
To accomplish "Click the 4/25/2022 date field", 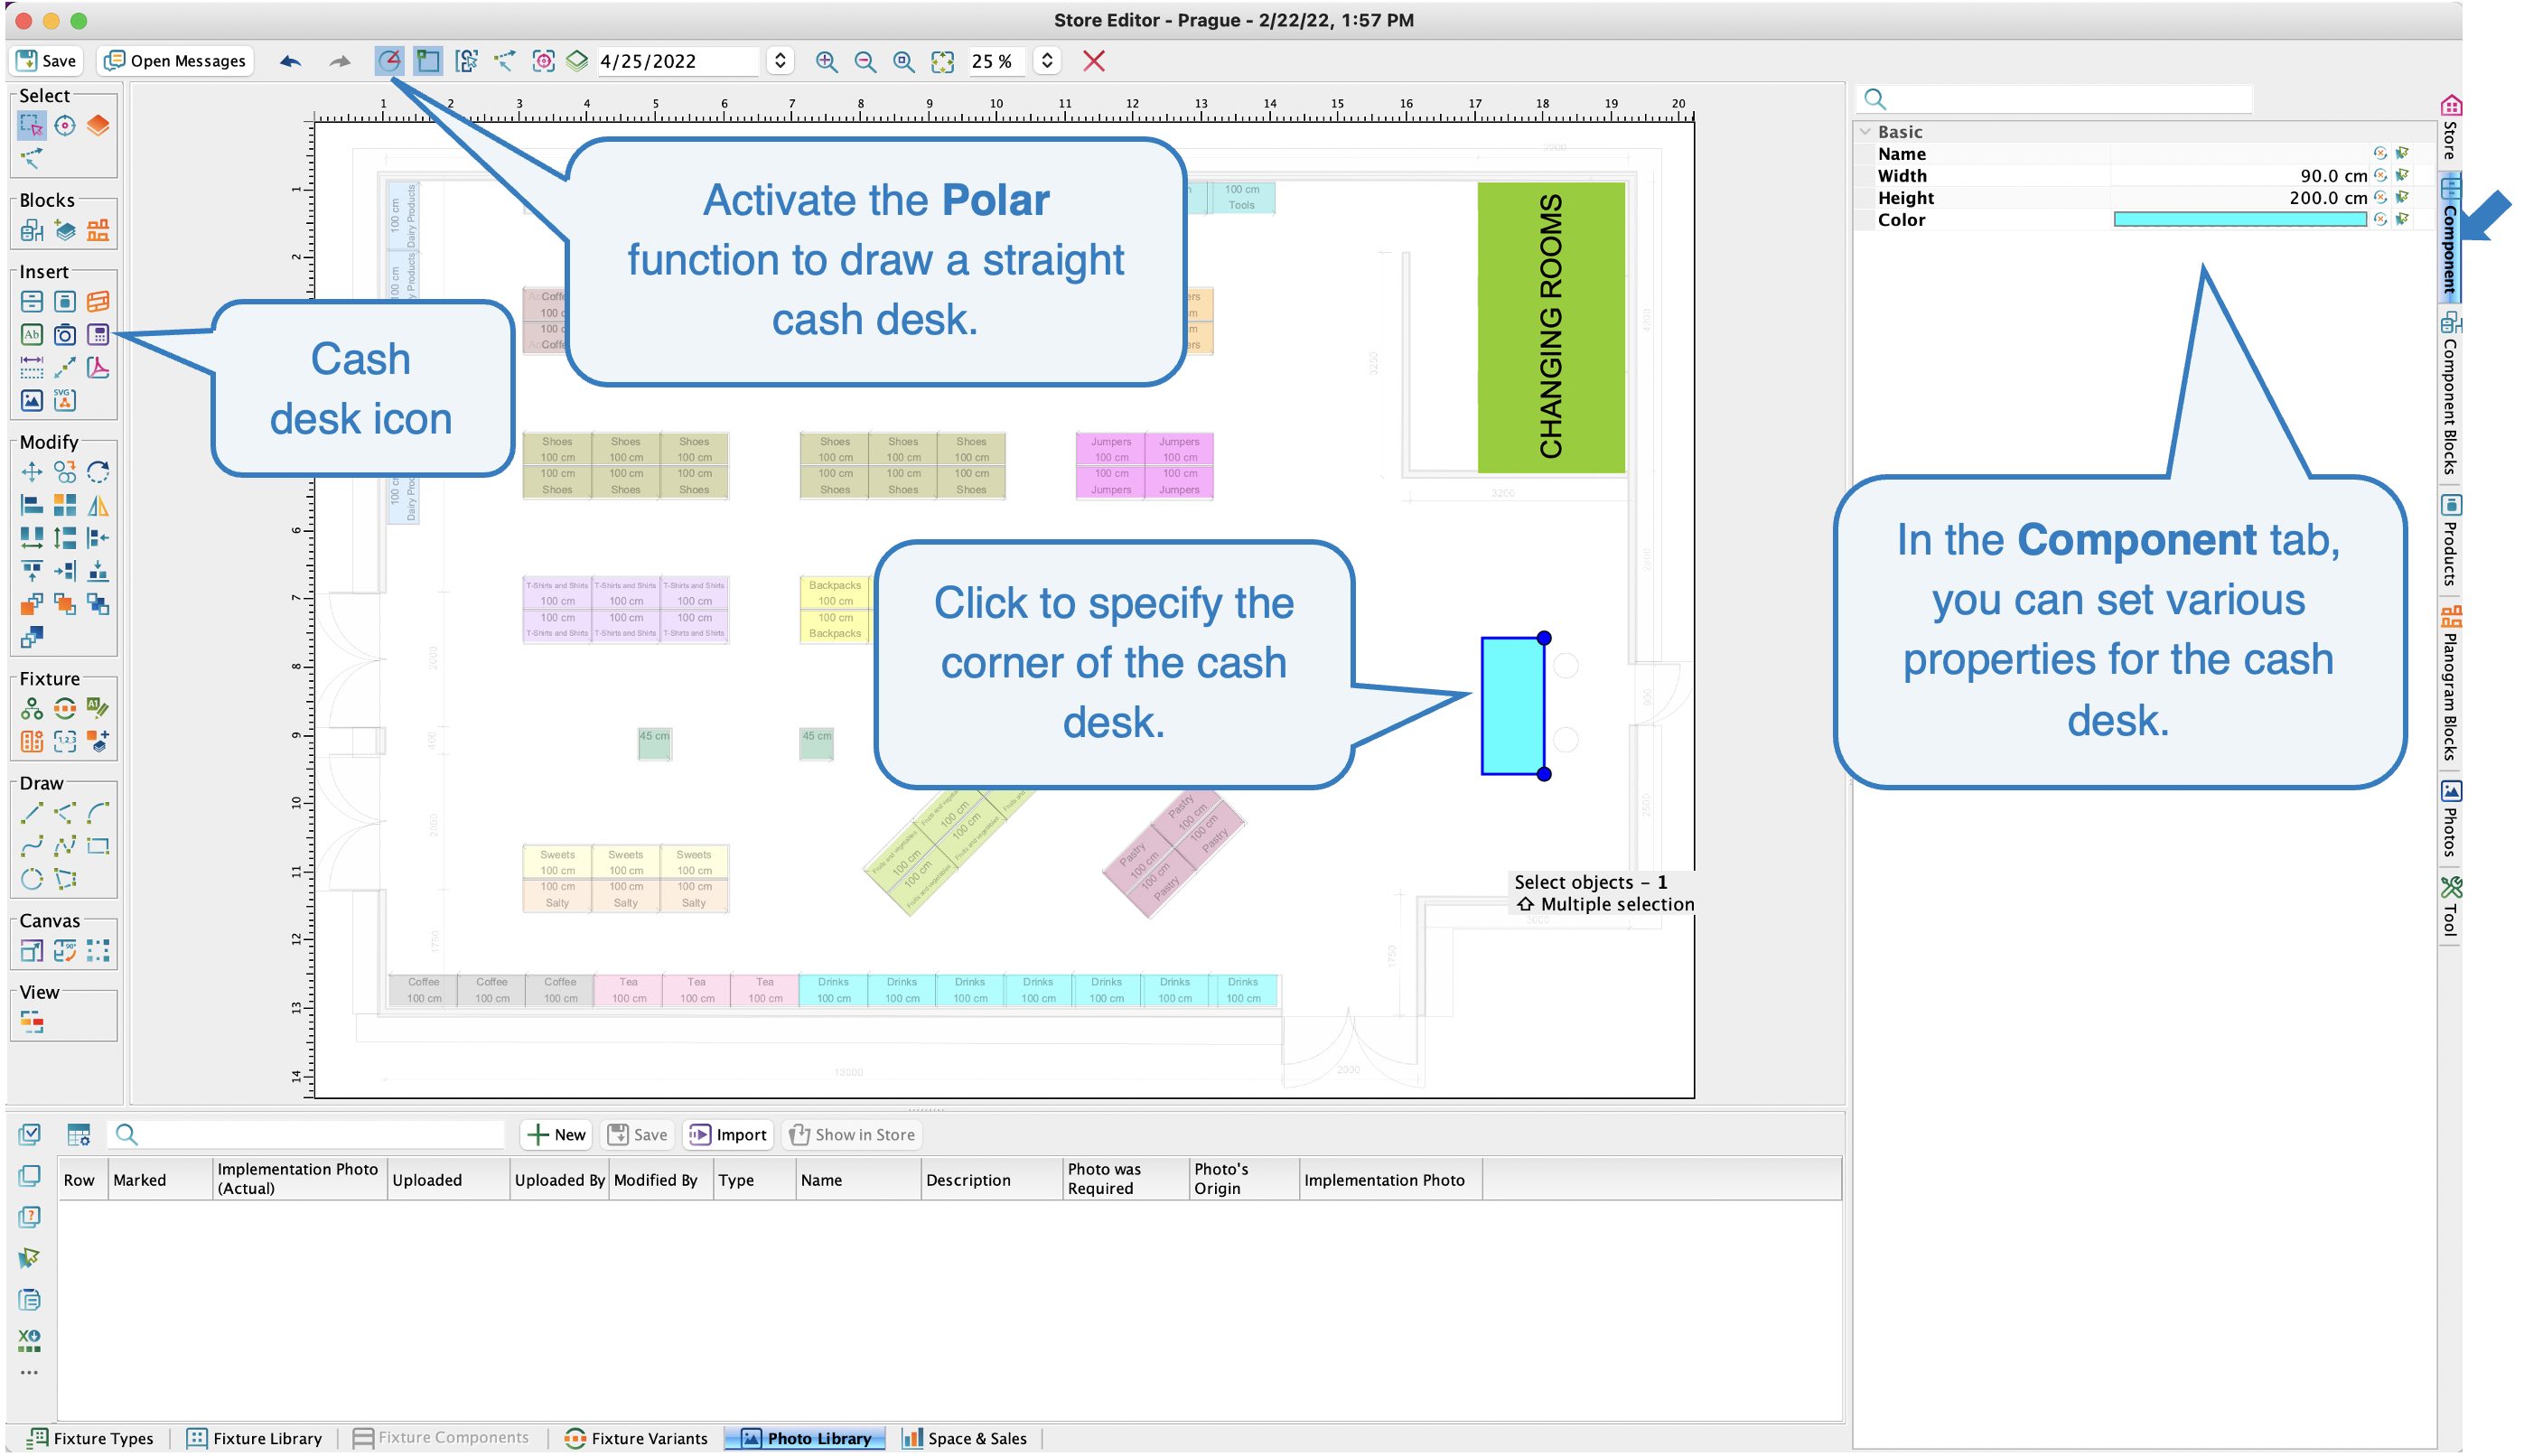I will [x=678, y=61].
